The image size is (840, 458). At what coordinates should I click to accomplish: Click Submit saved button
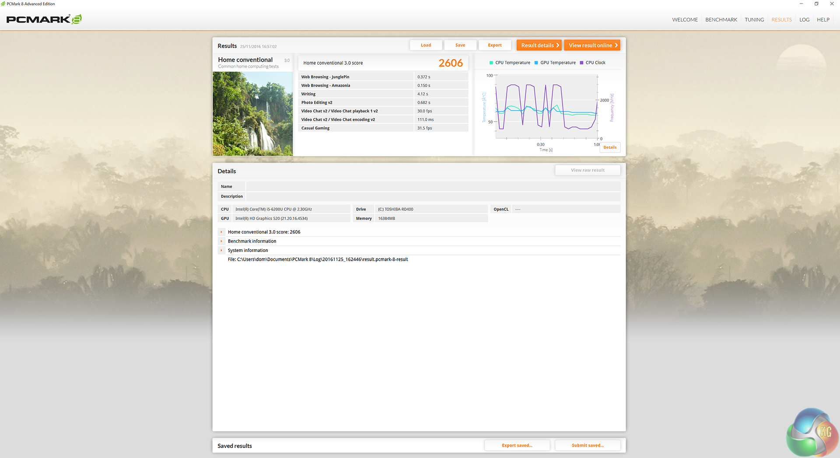coord(588,445)
